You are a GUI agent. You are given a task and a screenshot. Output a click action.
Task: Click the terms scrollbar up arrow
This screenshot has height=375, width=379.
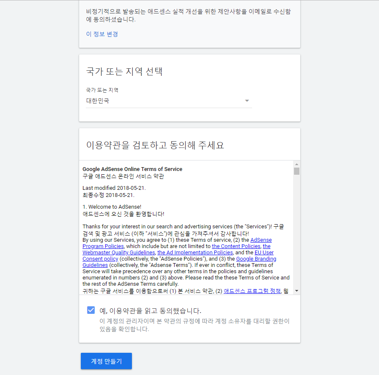296,164
